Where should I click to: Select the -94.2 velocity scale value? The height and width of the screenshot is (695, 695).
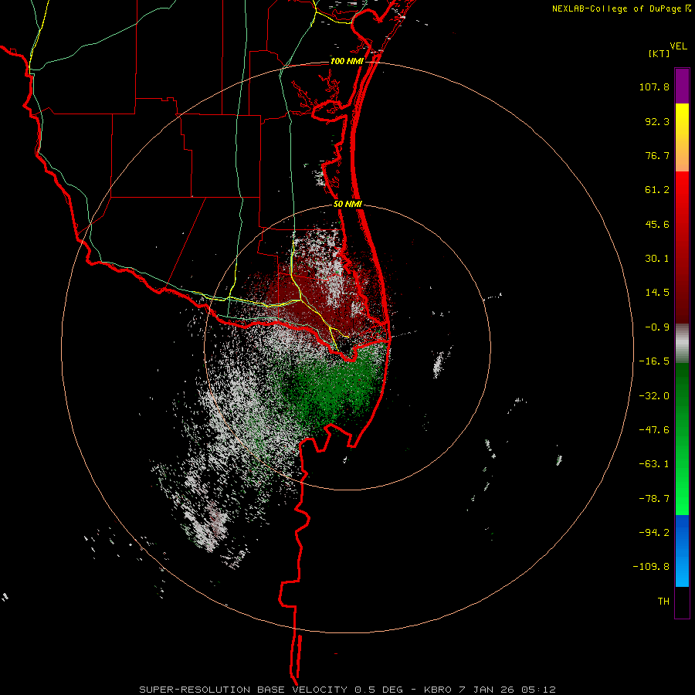(654, 532)
